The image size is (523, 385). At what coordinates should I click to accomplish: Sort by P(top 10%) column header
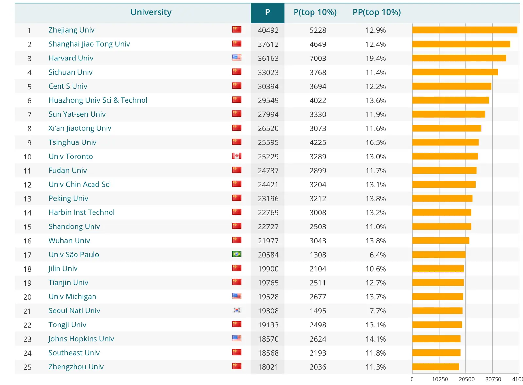(315, 12)
